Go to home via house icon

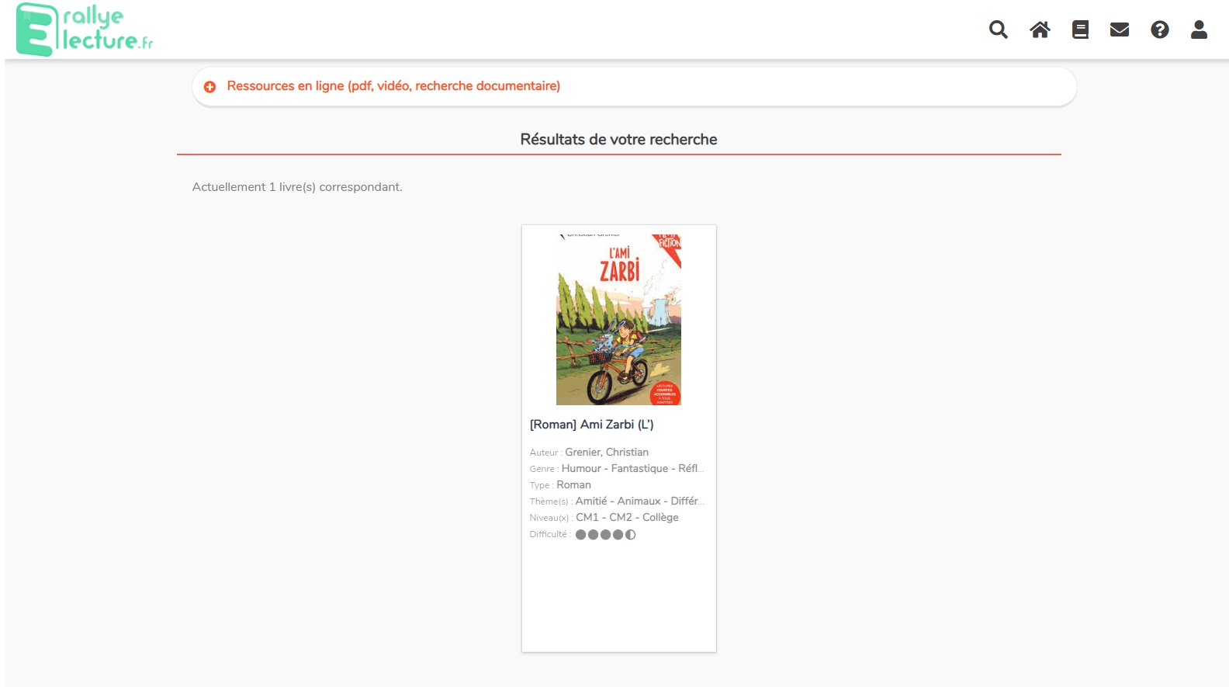[1040, 29]
